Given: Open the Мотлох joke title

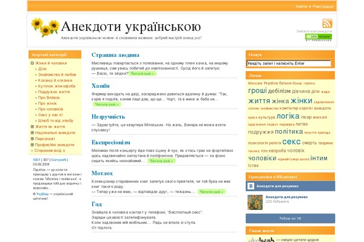Looking at the screenshot, I should pyautogui.click(x=102, y=173).
